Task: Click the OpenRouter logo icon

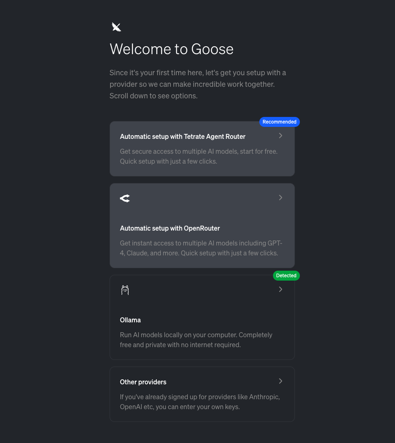Action: tap(125, 199)
